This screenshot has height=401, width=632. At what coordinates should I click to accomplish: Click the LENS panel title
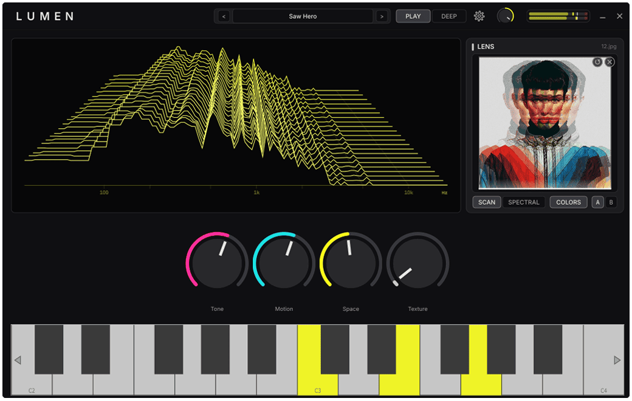coord(486,46)
